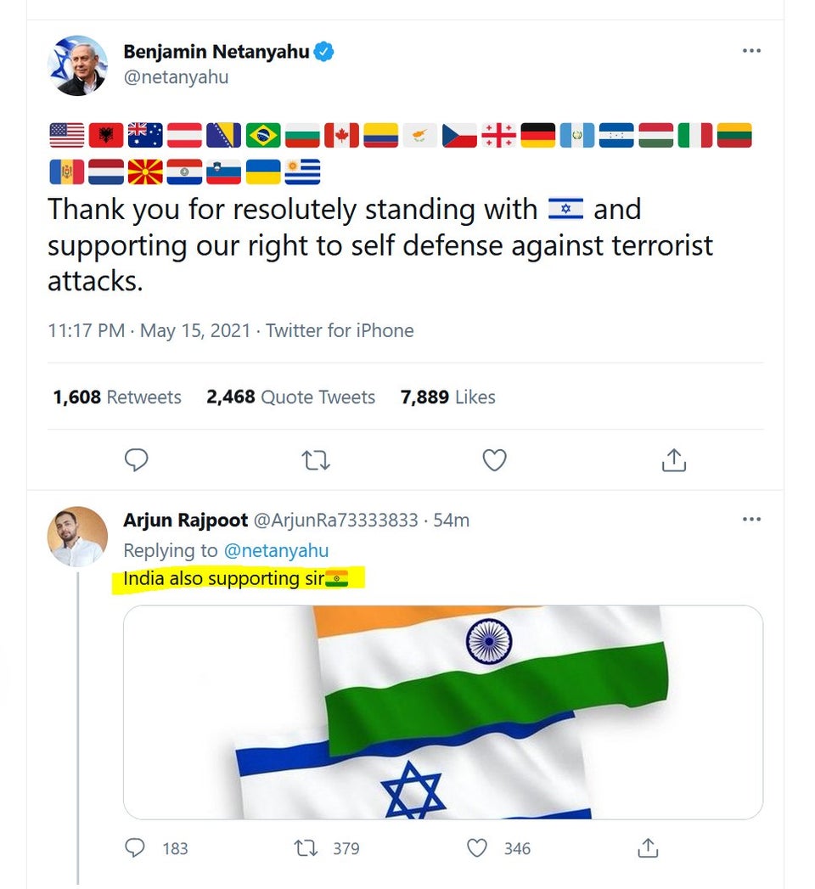Open Benjamin Netanyahu's profile picture
This screenshot has width=815, height=889.
click(x=77, y=65)
